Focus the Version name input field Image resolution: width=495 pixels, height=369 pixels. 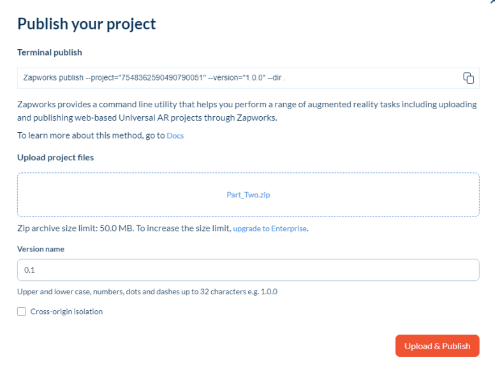pos(248,270)
